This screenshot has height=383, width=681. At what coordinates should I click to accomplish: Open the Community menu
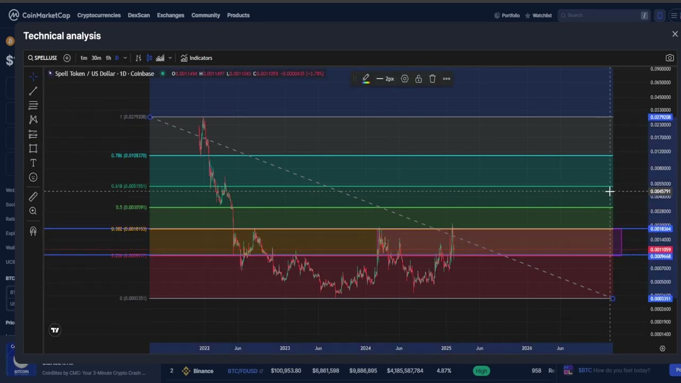(x=206, y=15)
